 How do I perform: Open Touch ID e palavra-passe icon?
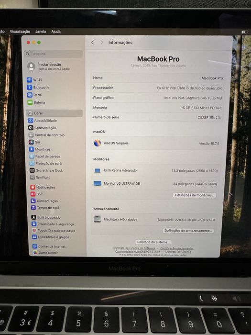(x=34, y=230)
